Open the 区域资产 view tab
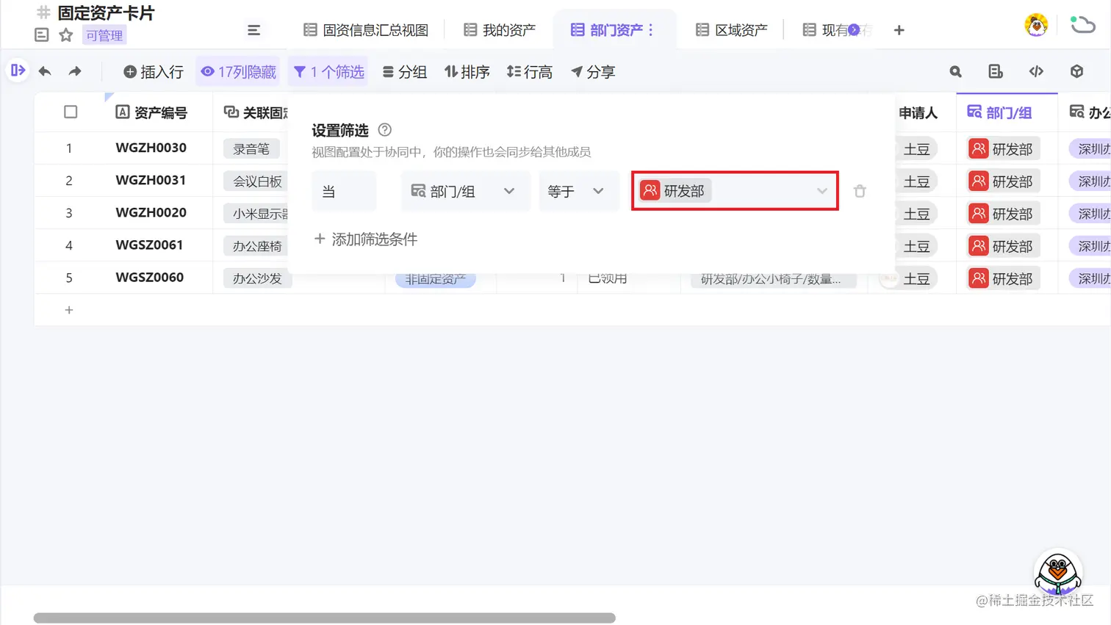The height and width of the screenshot is (625, 1111). [735, 29]
